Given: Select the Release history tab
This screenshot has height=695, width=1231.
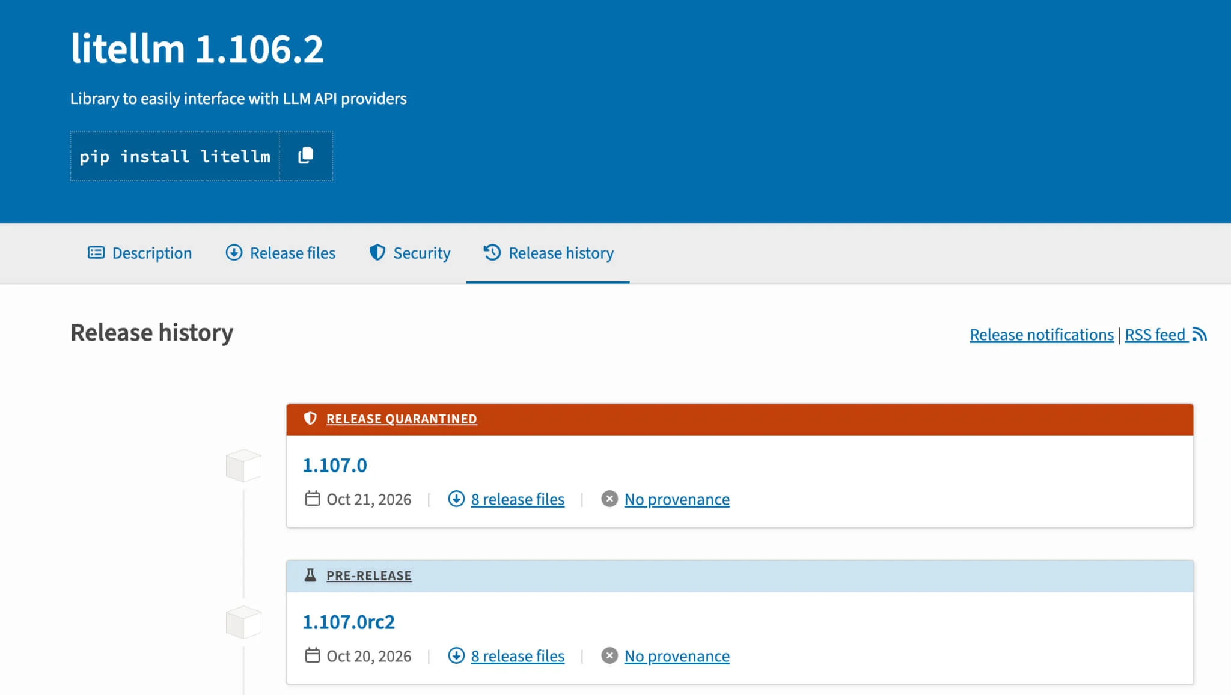Looking at the screenshot, I should tap(548, 253).
